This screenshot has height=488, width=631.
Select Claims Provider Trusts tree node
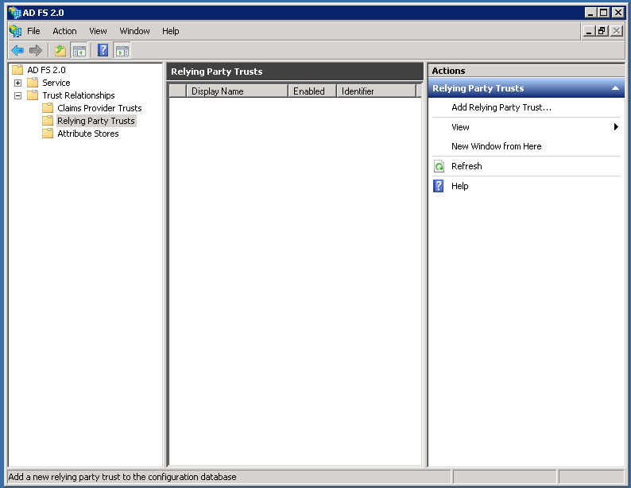click(99, 108)
